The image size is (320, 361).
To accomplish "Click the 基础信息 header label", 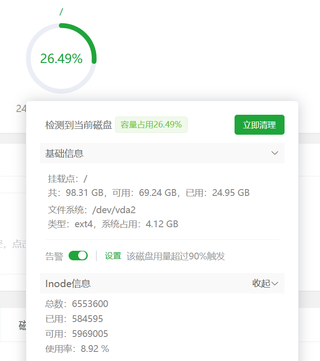I will pyautogui.click(x=64, y=153).
